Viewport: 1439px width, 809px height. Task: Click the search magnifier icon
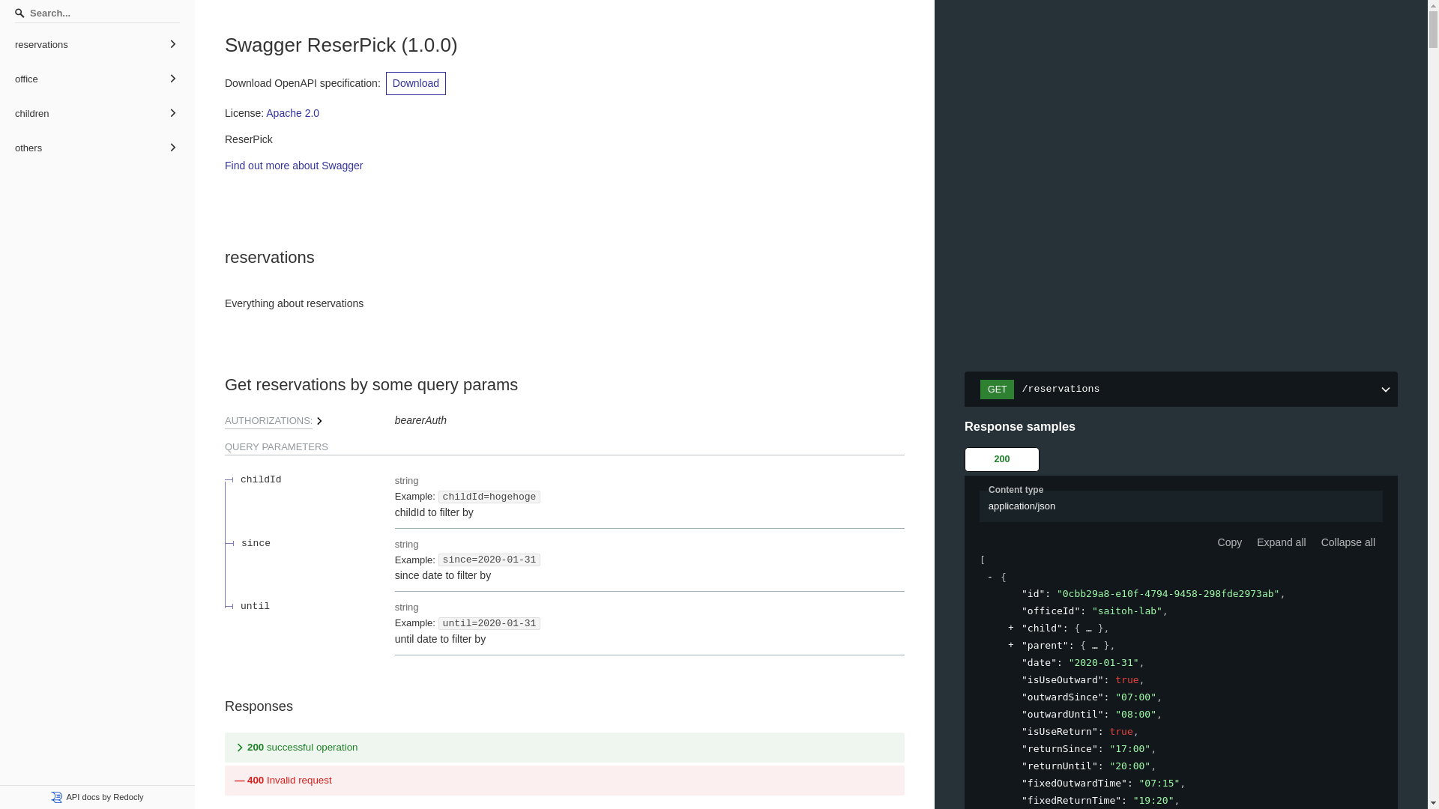click(x=20, y=13)
